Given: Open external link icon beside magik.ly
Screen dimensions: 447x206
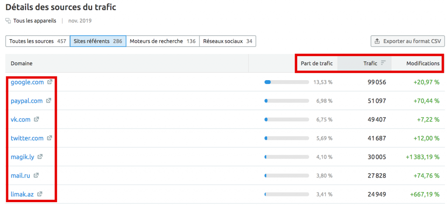Looking at the screenshot, I should [40, 156].
